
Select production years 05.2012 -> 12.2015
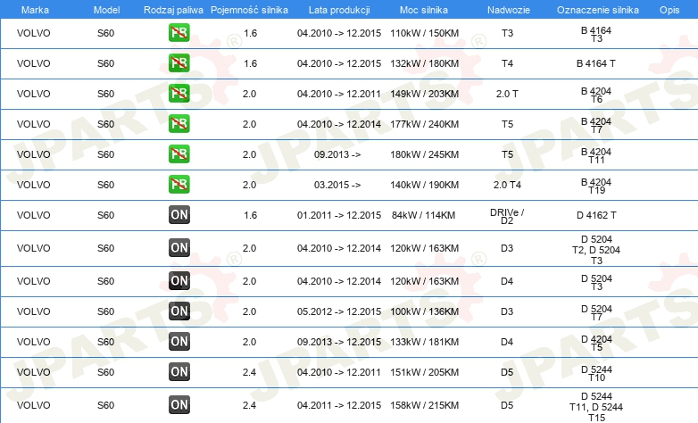point(339,311)
